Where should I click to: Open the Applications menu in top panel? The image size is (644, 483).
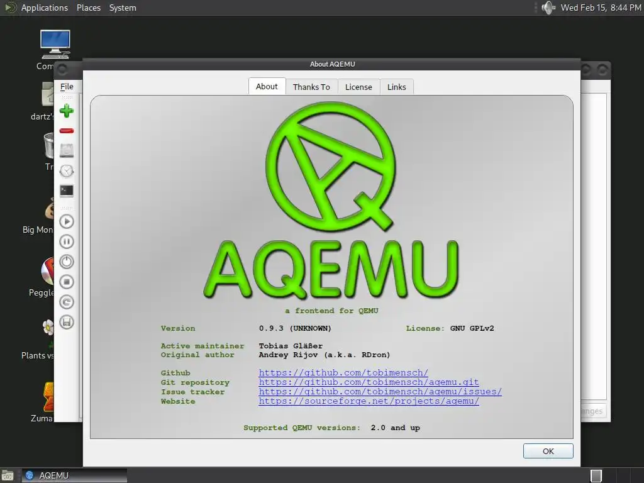tap(45, 8)
